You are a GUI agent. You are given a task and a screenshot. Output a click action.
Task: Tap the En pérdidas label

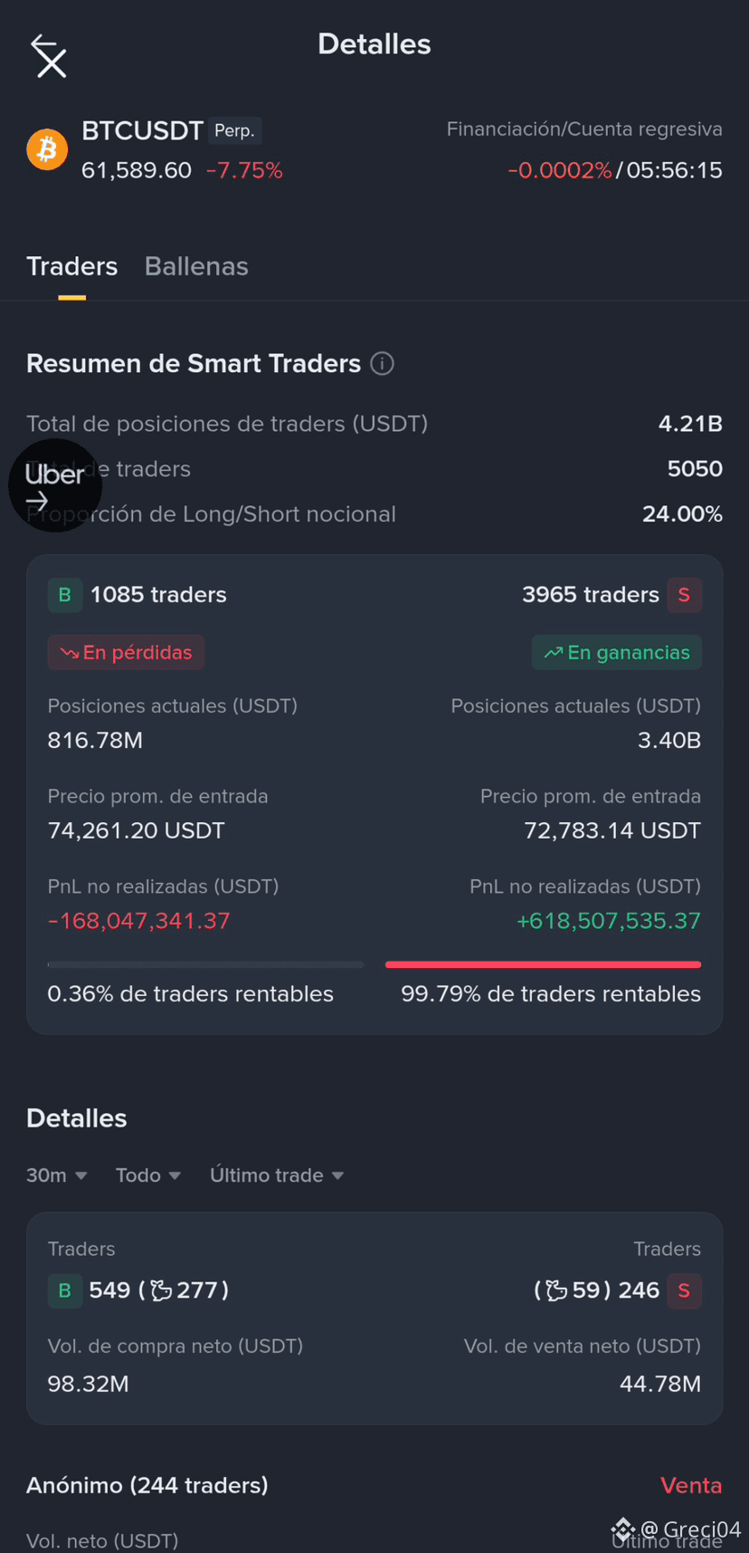coord(126,653)
